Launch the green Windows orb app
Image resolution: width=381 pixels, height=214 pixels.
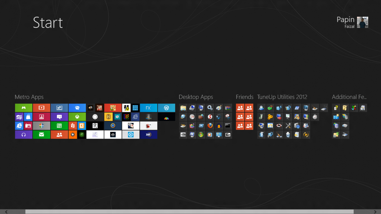click(201, 135)
